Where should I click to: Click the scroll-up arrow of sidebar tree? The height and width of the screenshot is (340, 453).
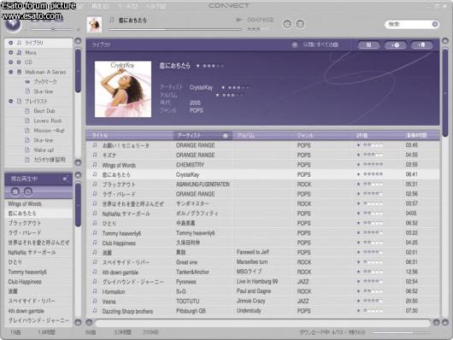tap(78, 41)
